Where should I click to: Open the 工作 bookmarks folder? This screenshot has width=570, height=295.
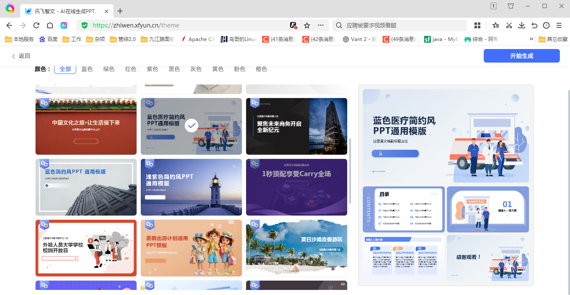[72, 39]
